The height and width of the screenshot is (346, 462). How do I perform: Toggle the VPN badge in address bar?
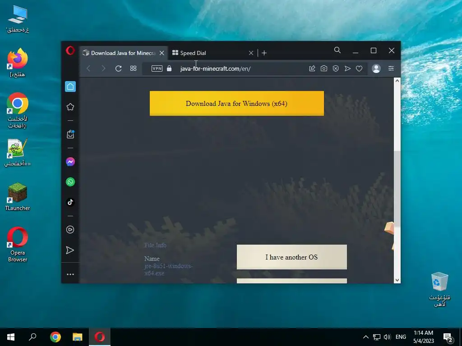tap(157, 68)
